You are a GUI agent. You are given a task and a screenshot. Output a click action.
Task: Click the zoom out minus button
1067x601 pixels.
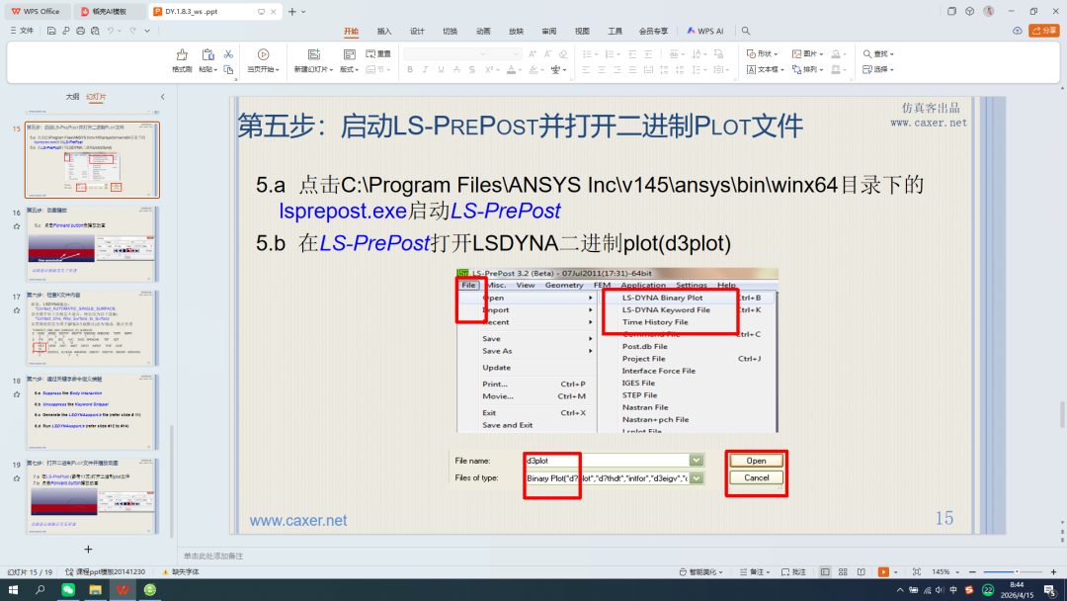pyautogui.click(x=972, y=571)
